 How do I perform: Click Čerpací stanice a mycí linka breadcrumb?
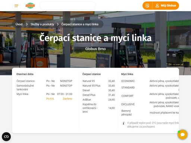tap(80, 24)
